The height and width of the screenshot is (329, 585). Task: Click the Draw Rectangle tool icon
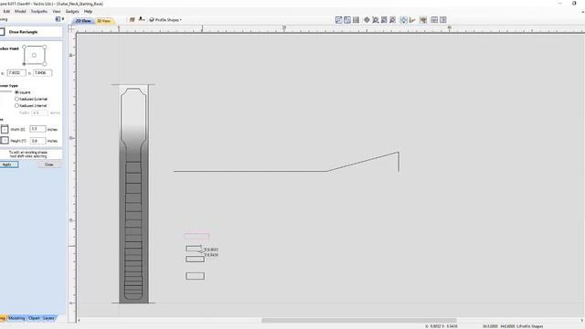tap(2, 32)
